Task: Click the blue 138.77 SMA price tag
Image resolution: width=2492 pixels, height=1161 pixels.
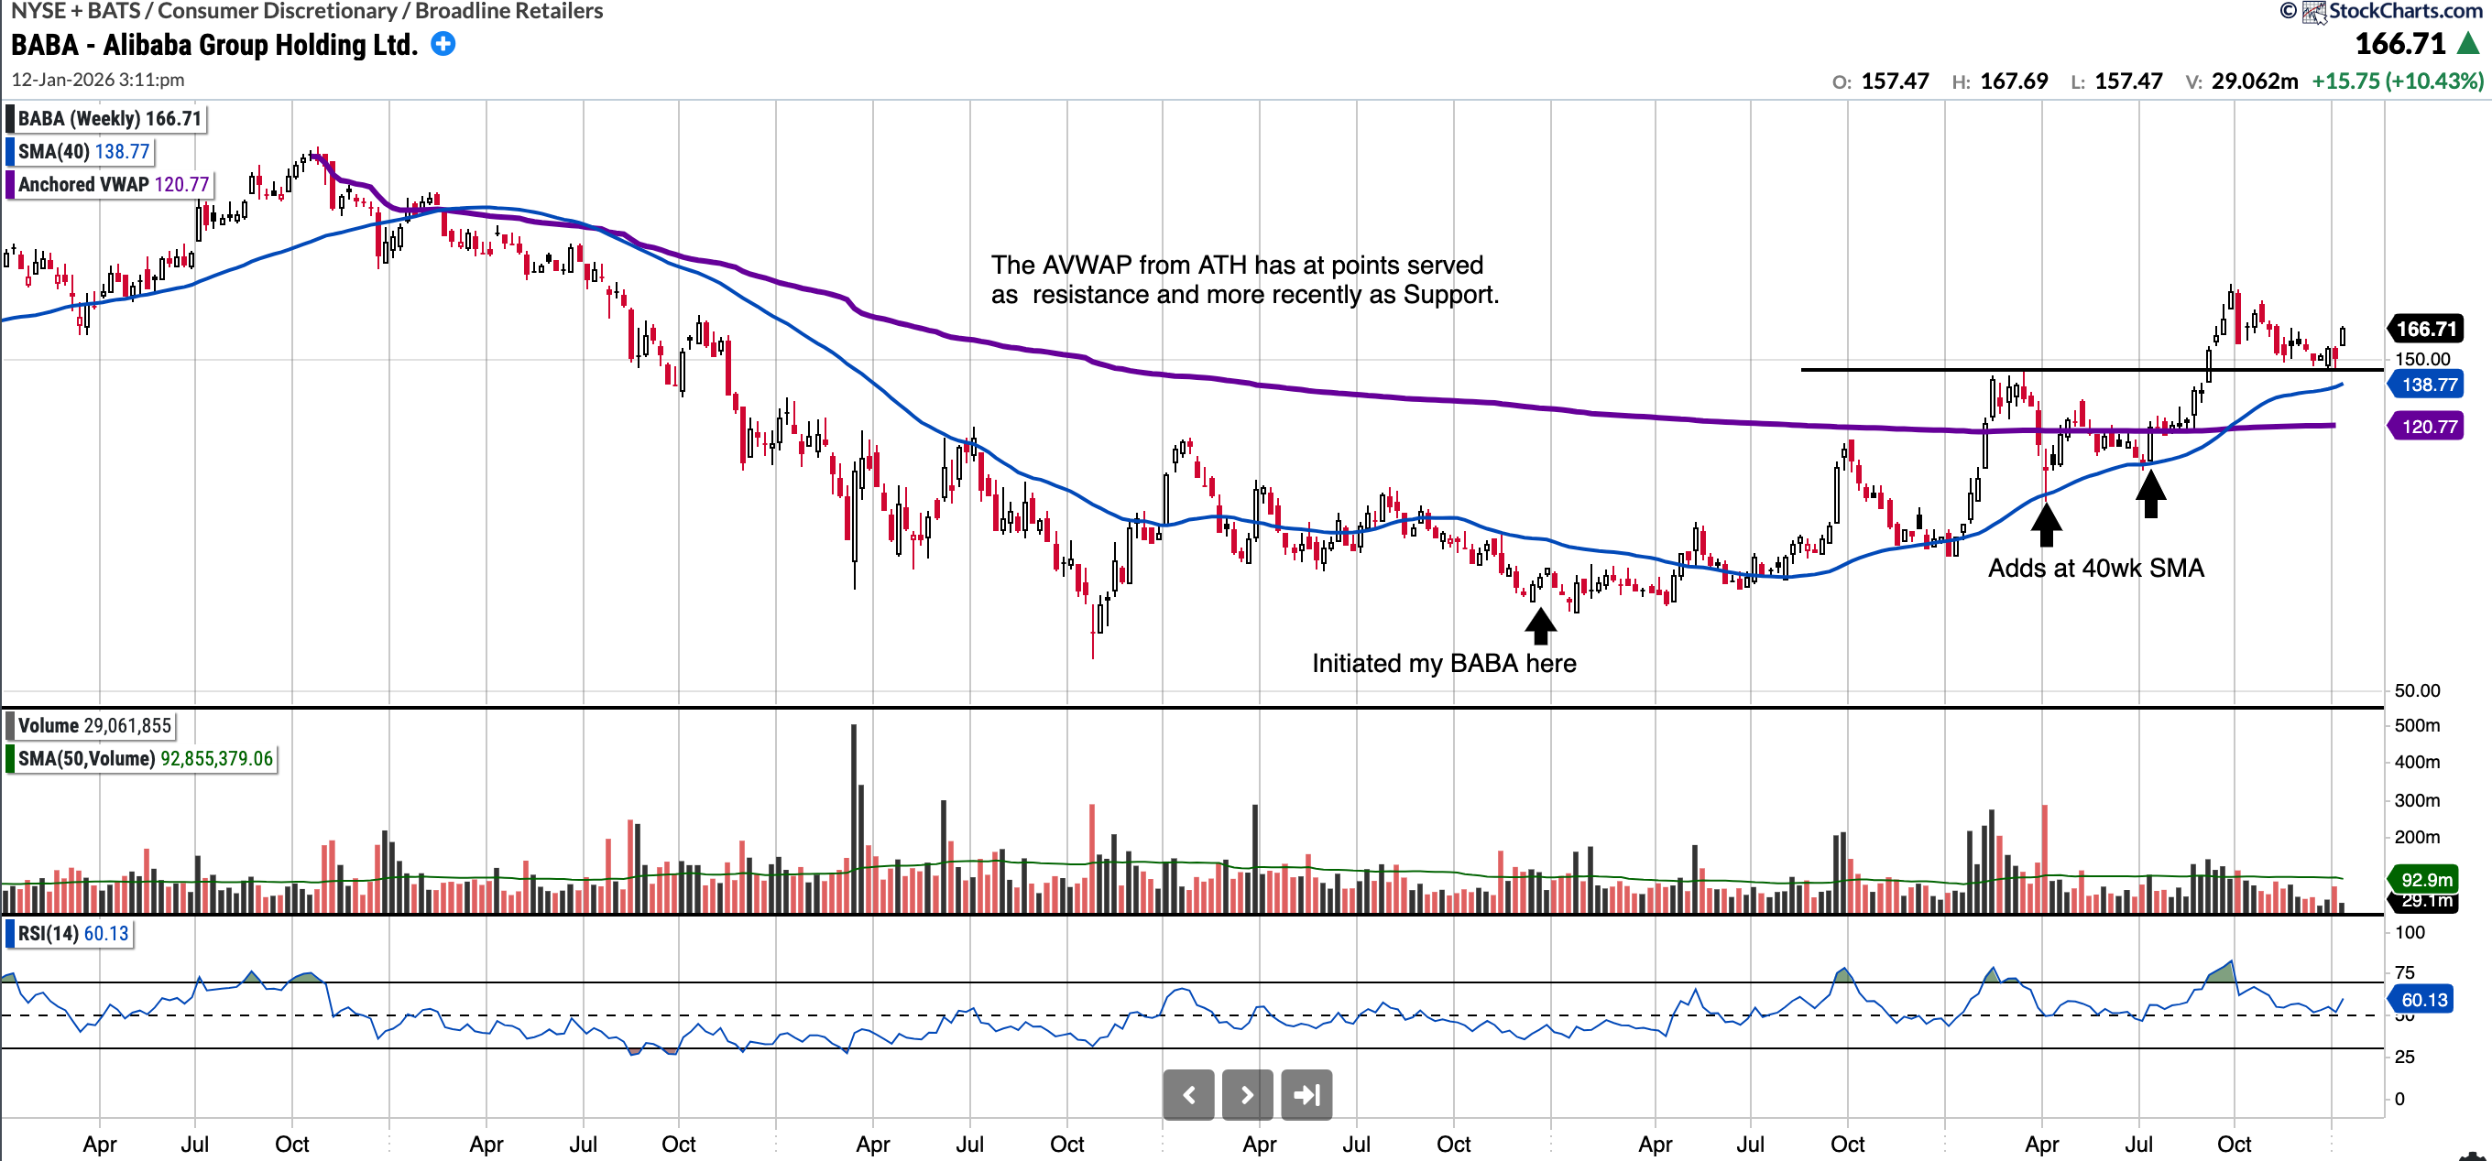Action: point(2428,385)
